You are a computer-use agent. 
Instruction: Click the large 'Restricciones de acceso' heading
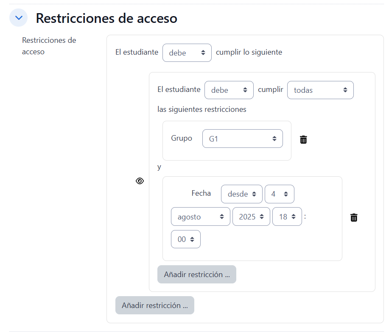click(106, 18)
